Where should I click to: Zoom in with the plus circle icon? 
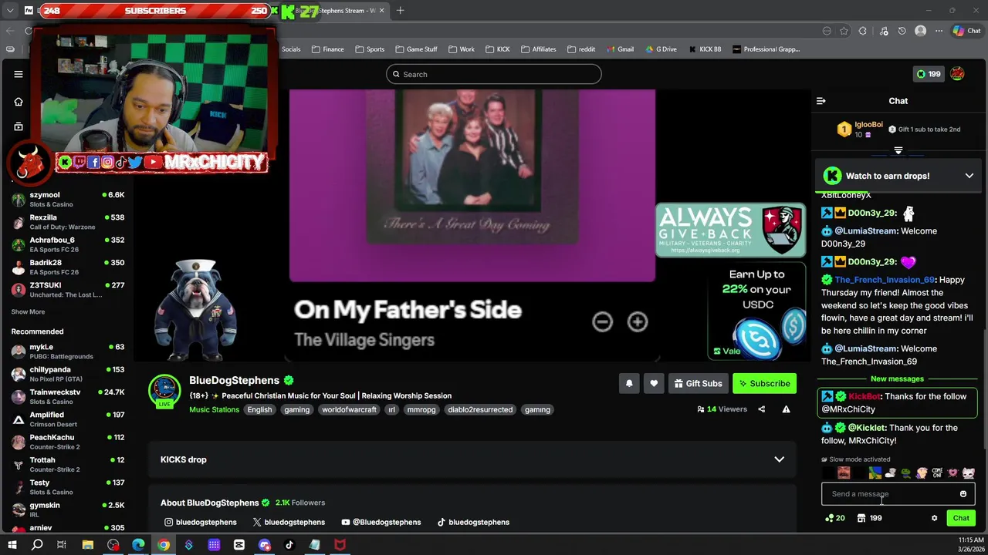pyautogui.click(x=638, y=321)
